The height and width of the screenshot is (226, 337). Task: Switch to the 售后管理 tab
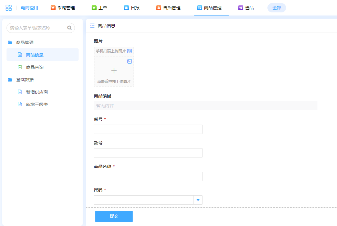coord(169,8)
